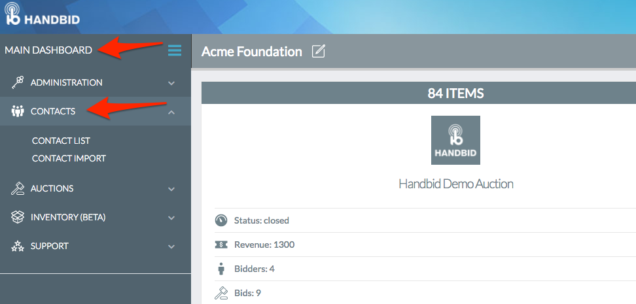The image size is (636, 304).
Task: Click the Auctions gavel icon in sidebar
Action: [x=18, y=188]
